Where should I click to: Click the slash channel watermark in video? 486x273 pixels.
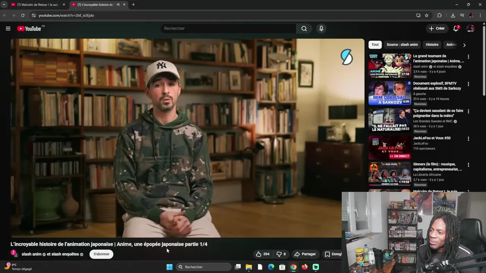click(347, 57)
